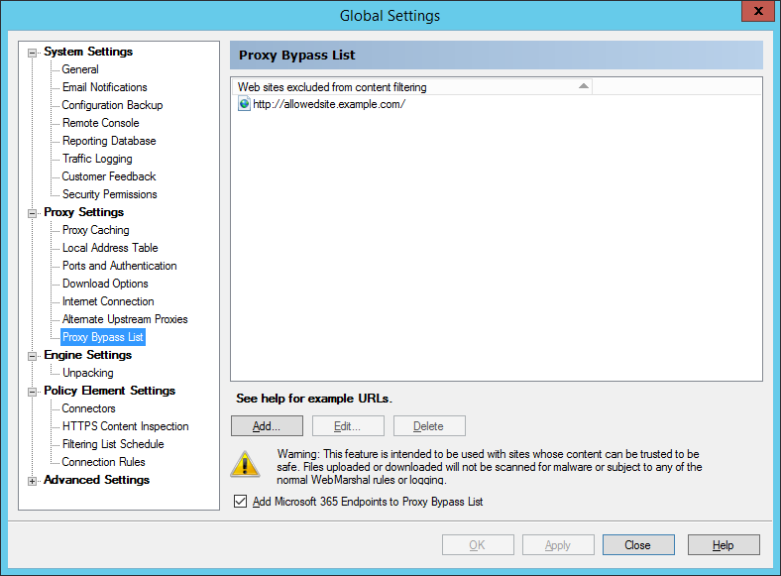Select System Settings heading in tree
781x576 pixels.
(x=88, y=52)
